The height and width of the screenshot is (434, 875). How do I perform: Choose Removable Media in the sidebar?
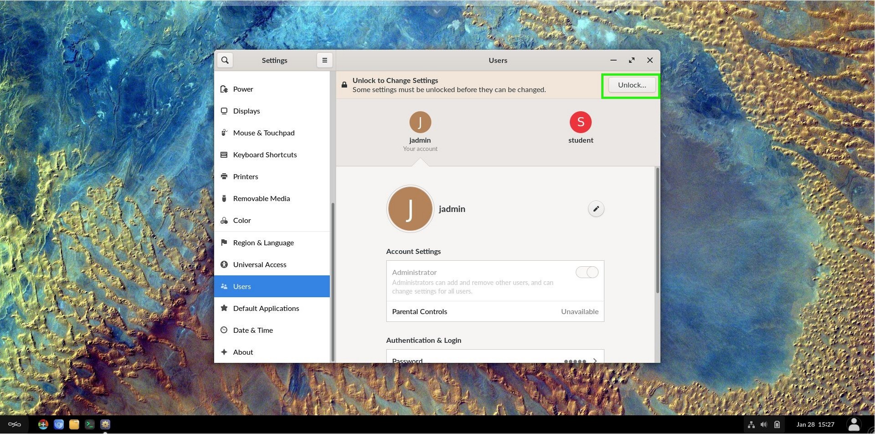(272, 198)
